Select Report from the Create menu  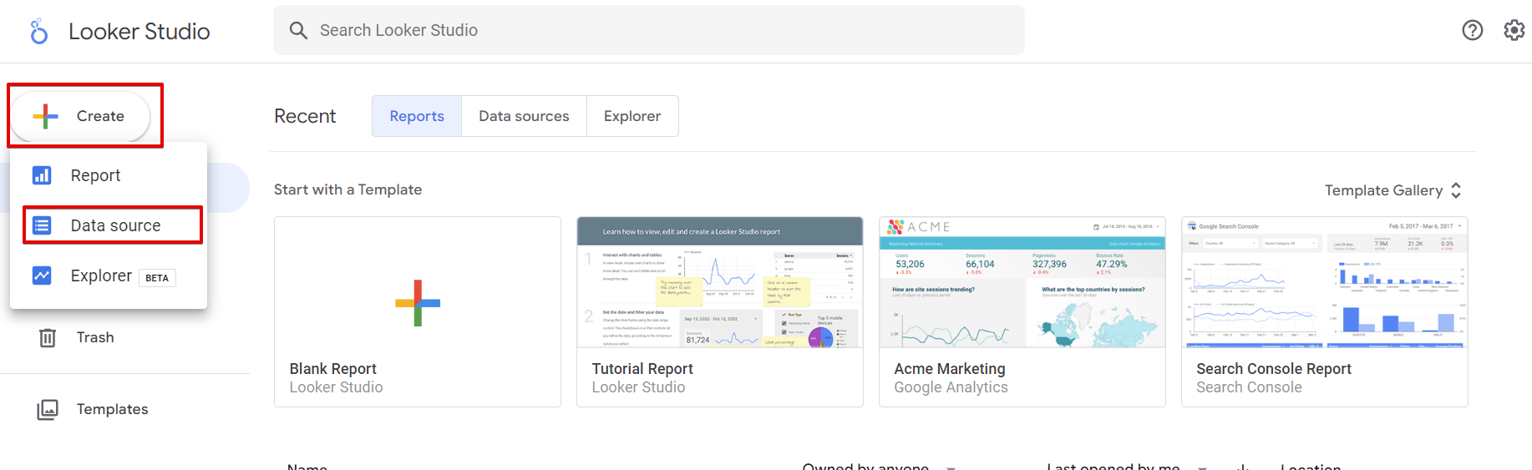tap(109, 175)
